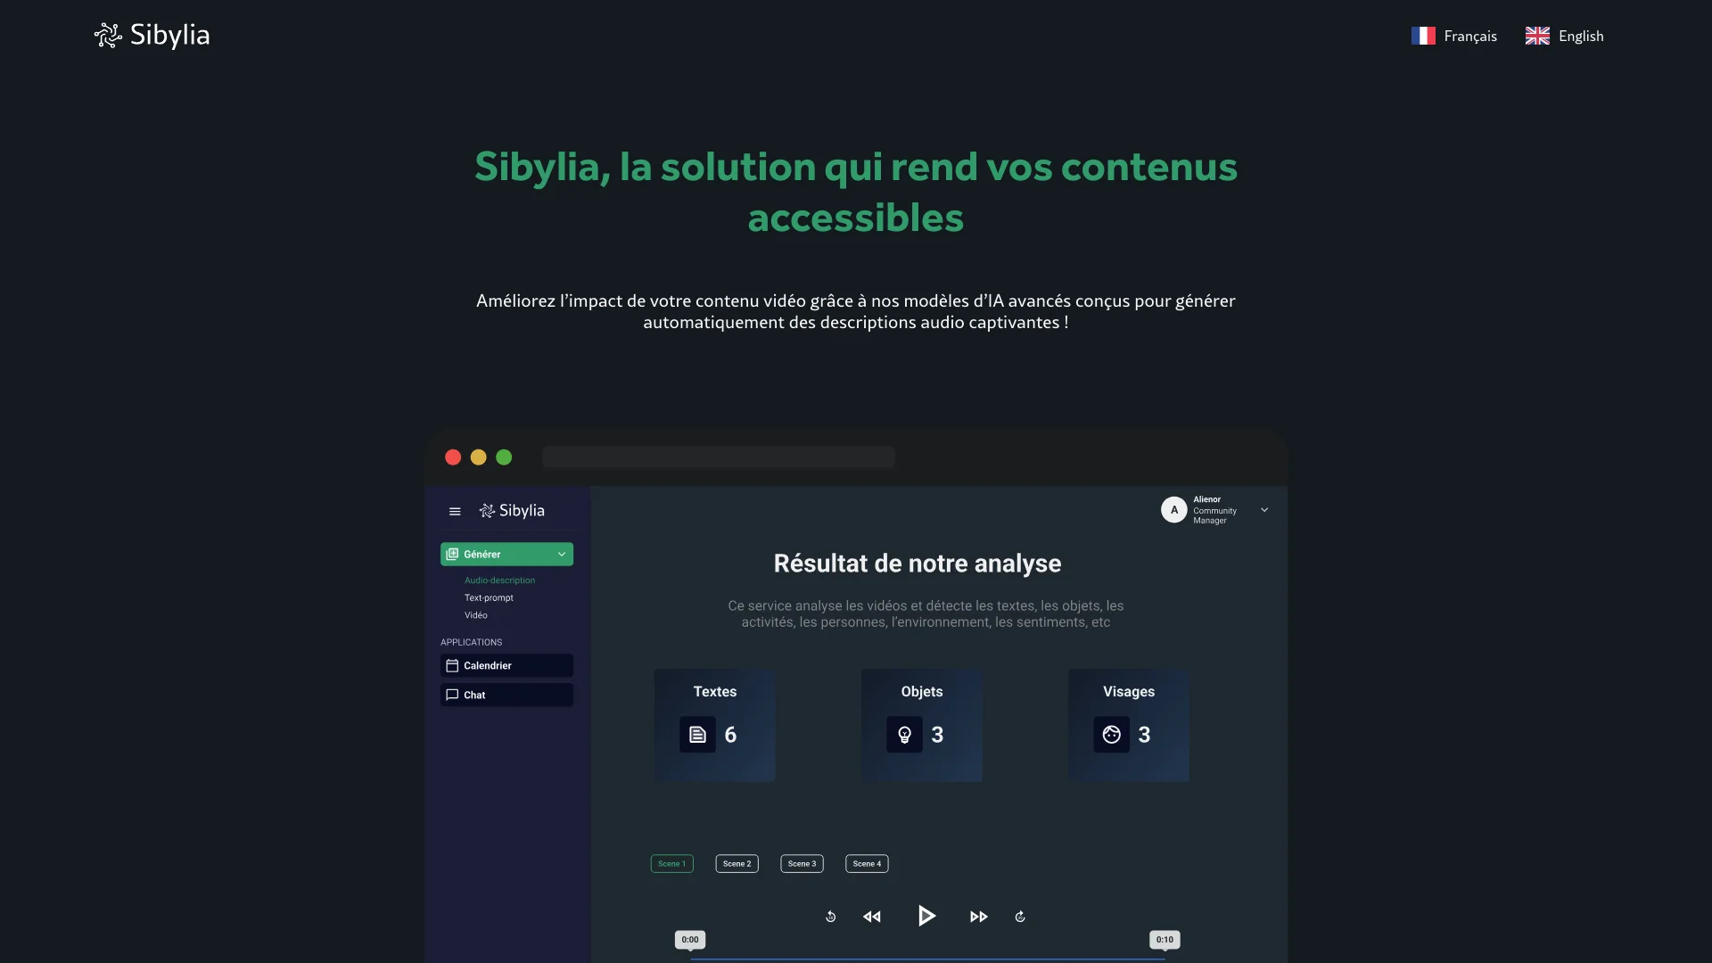Click the Chat application icon
Screen dimensions: 1712x963
451,694
